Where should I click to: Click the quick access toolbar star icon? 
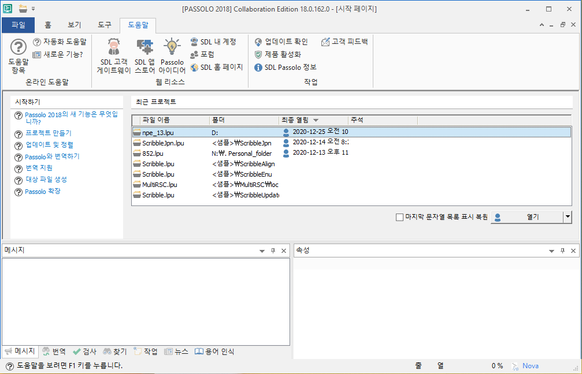coord(23,8)
